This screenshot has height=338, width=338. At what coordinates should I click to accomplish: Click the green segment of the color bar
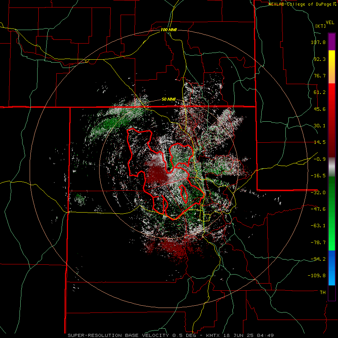tap(332, 213)
